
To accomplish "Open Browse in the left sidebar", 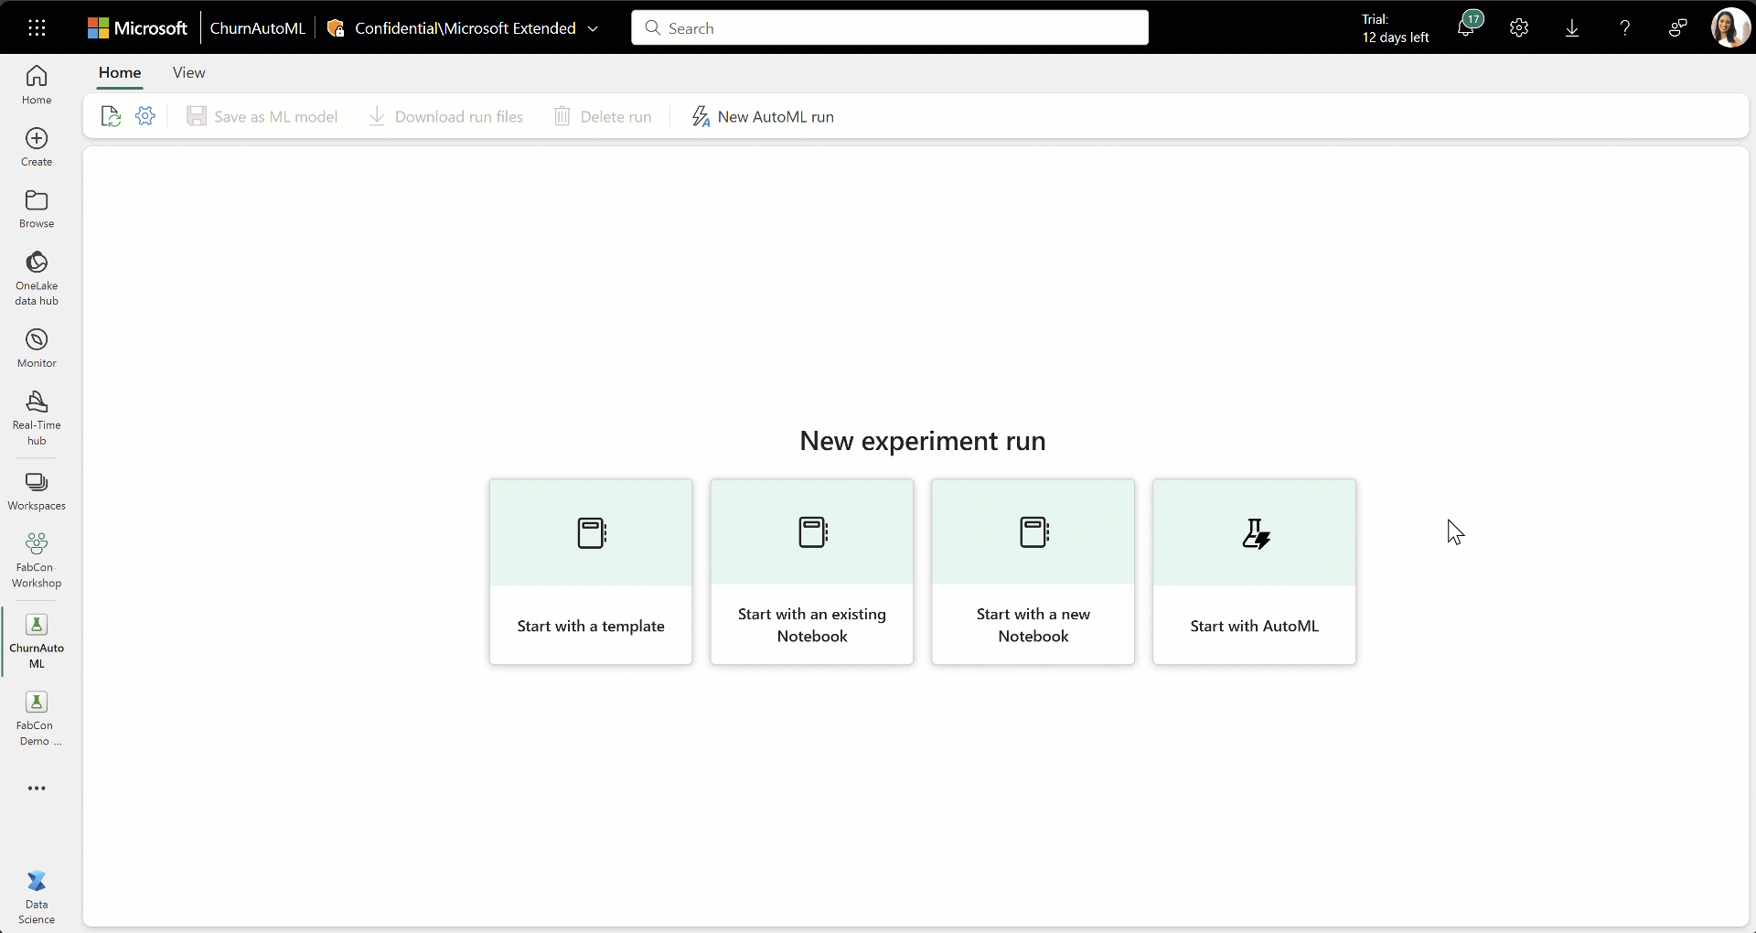I will 36,208.
